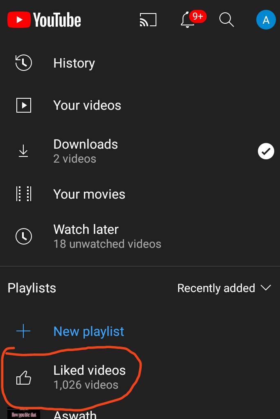Open the notifications bell
Image resolution: width=280 pixels, height=419 pixels.
(187, 20)
